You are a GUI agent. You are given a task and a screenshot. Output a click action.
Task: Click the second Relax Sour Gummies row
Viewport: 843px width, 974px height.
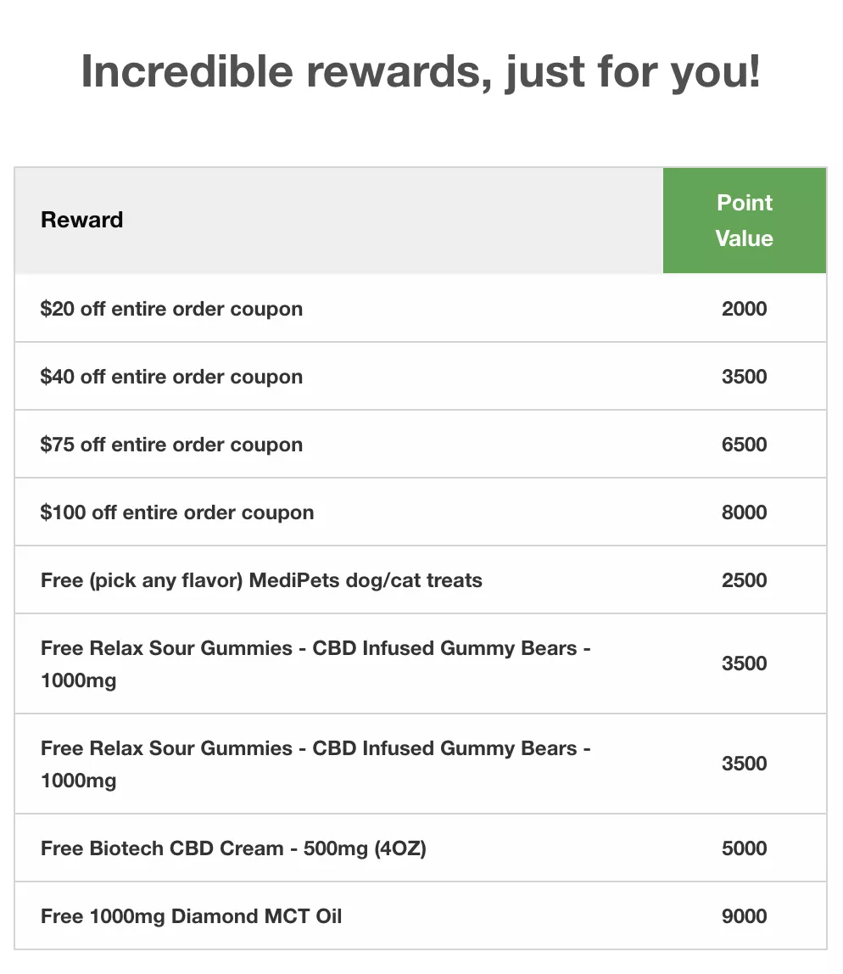(x=421, y=764)
